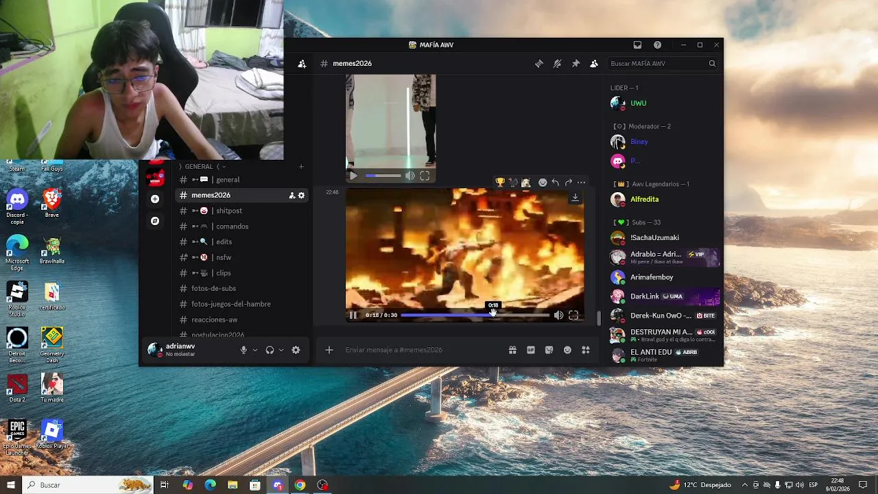The height and width of the screenshot is (494, 878).
Task: Edit memes2026 channel settings gear
Action: (301, 196)
